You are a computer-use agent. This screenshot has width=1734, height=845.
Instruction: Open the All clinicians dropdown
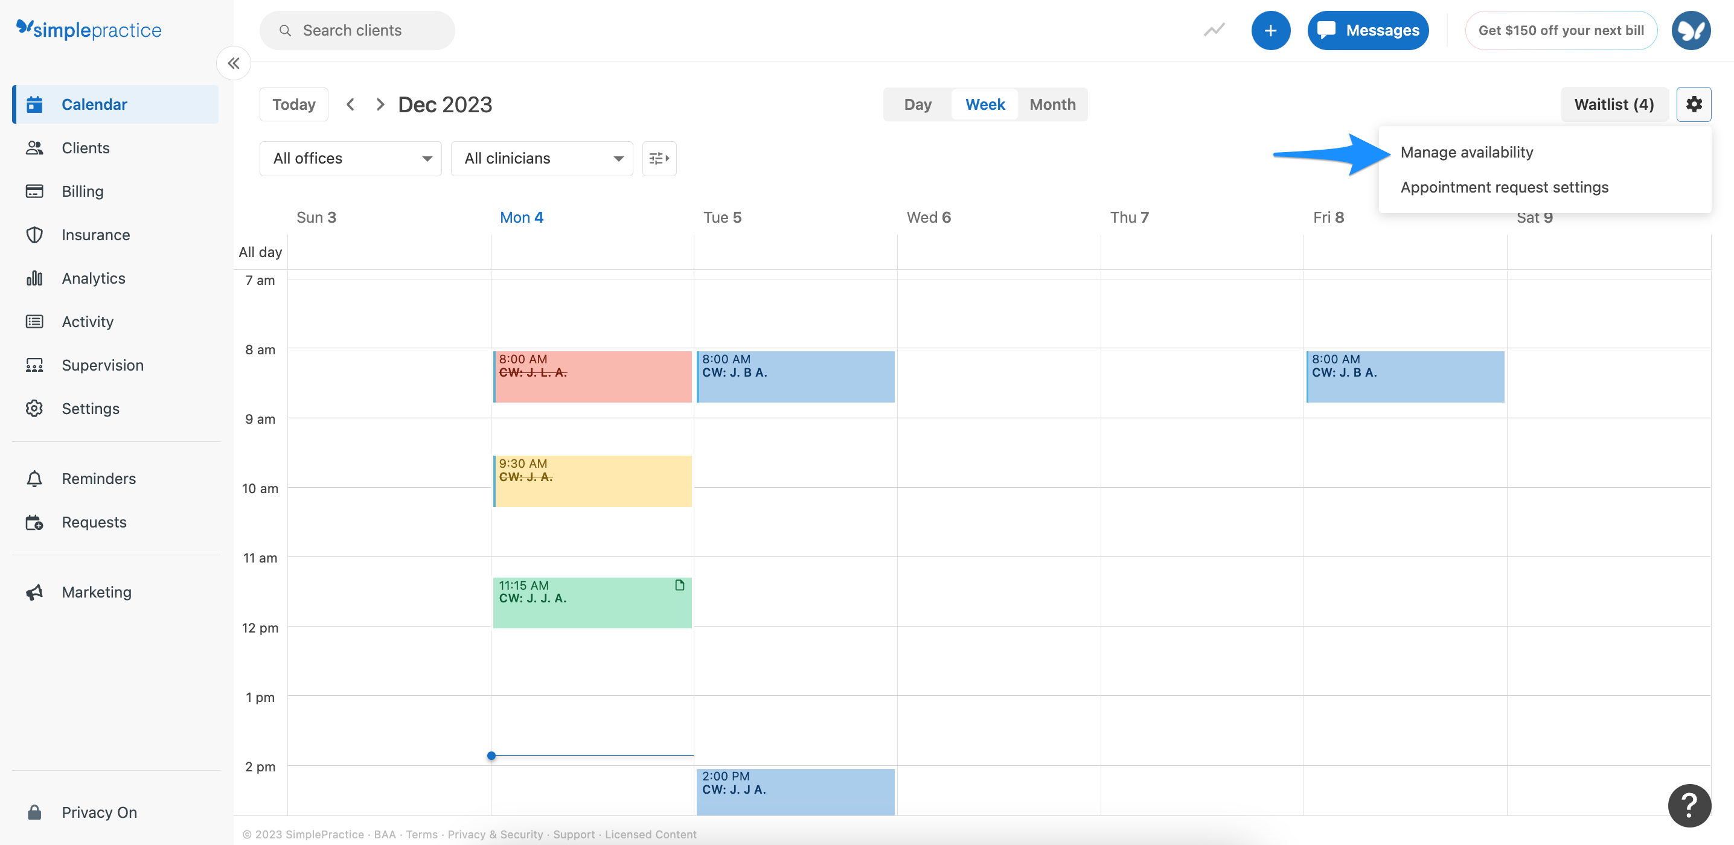click(x=541, y=158)
